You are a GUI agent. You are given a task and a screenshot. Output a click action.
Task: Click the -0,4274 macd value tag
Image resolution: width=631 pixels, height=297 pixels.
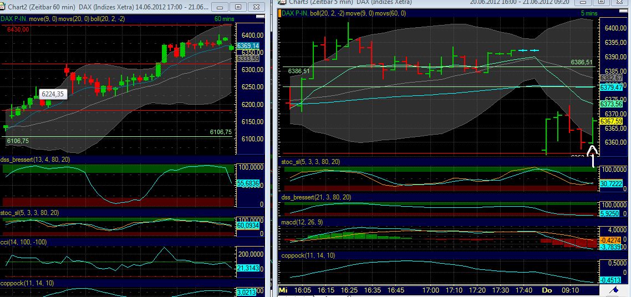pos(611,240)
